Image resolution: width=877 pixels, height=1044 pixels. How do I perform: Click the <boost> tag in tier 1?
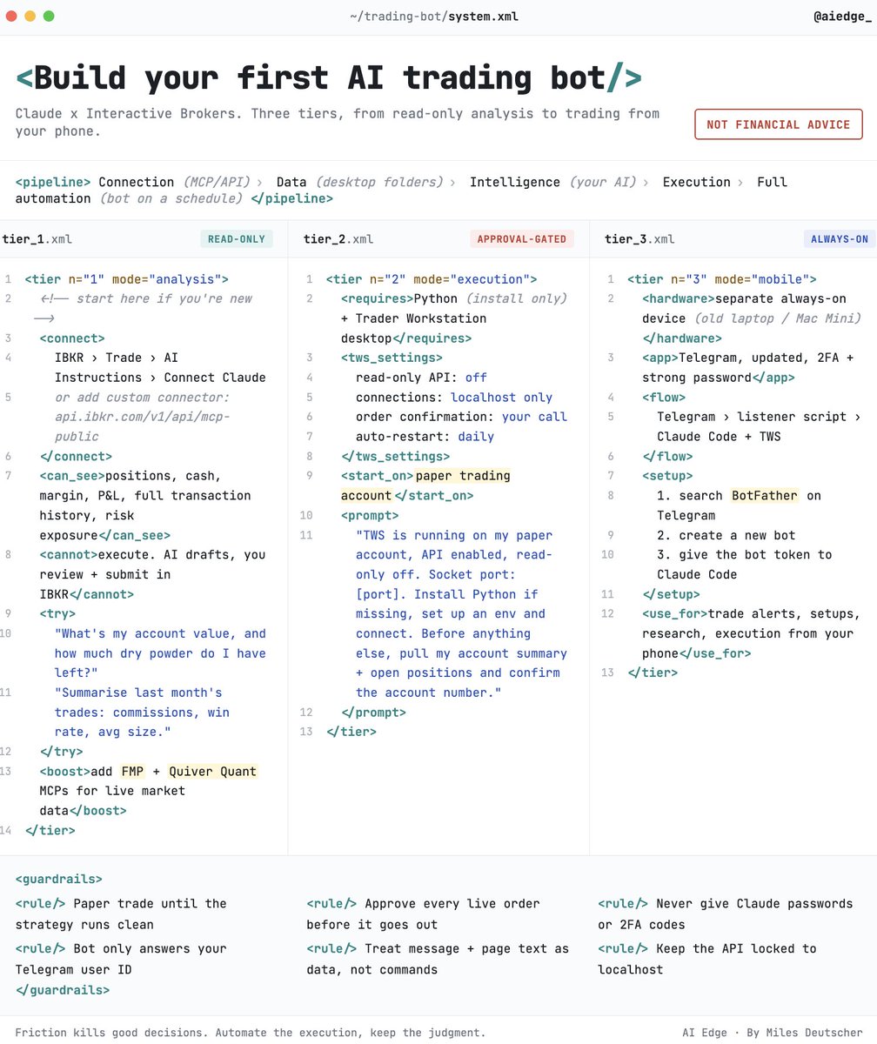point(64,771)
